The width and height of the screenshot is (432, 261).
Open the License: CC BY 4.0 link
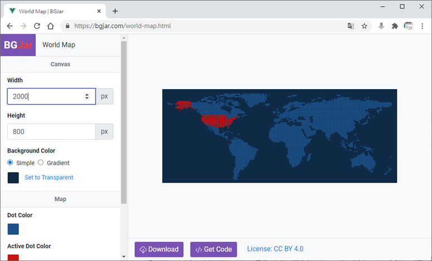[x=275, y=249]
